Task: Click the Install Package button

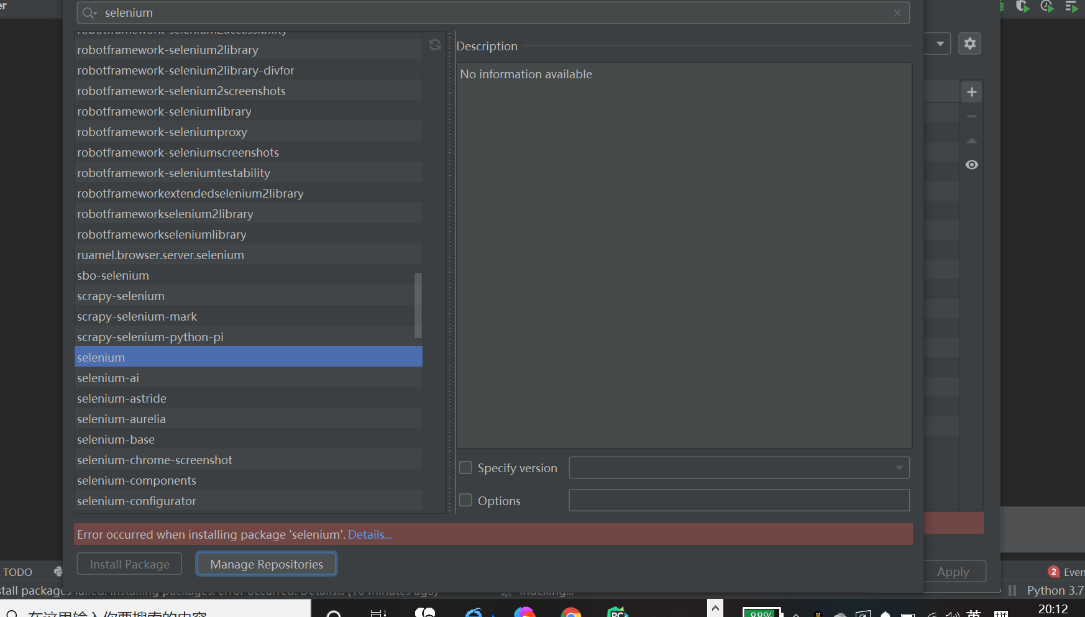Action: tap(129, 564)
